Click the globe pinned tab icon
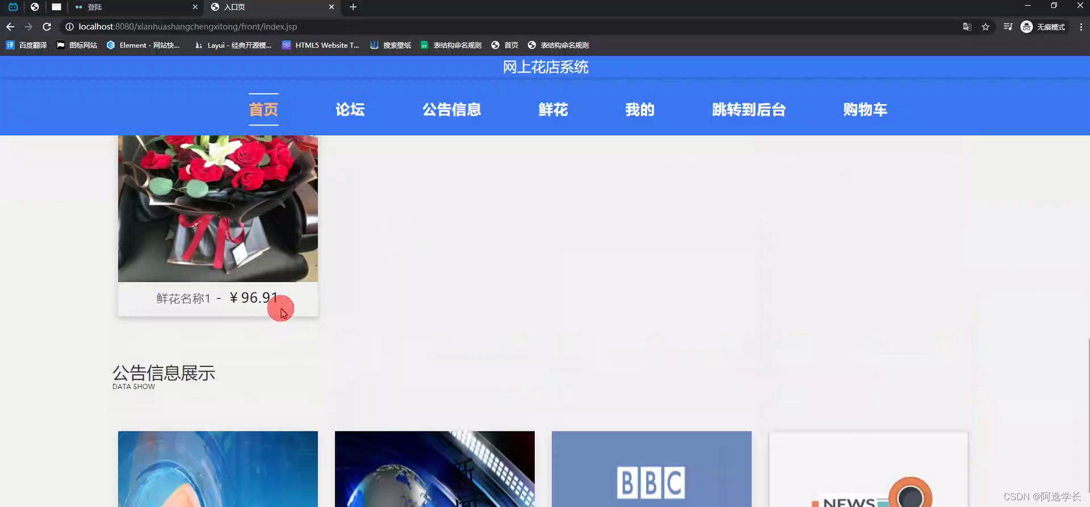The width and height of the screenshot is (1090, 507). click(35, 7)
